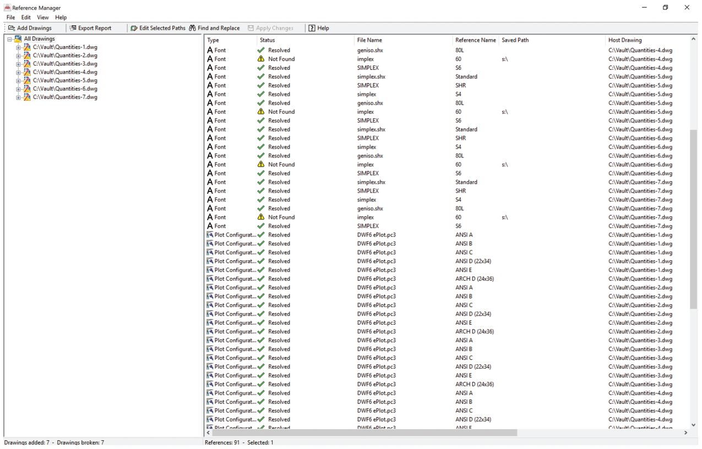Click the Export Report button
The image size is (702, 449).
point(91,28)
